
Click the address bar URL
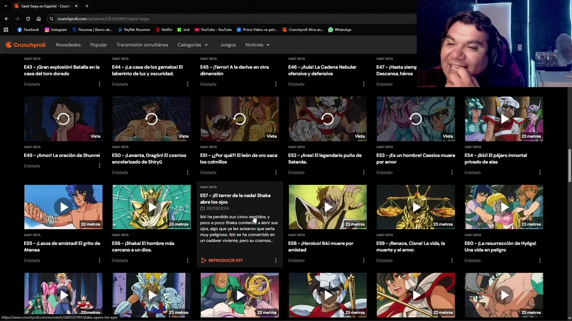[x=103, y=19]
